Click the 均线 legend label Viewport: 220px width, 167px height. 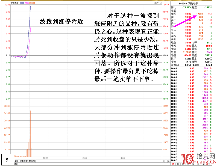pos(27,3)
